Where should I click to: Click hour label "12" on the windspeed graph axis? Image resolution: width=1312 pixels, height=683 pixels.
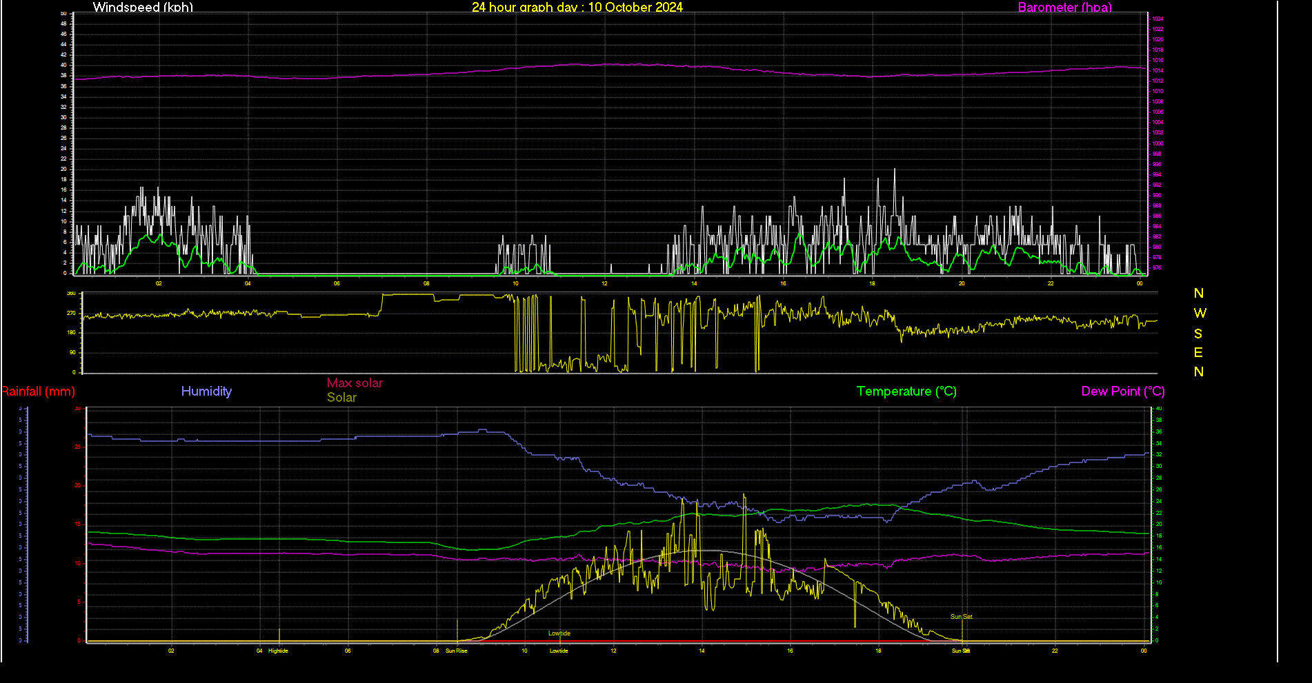(604, 283)
